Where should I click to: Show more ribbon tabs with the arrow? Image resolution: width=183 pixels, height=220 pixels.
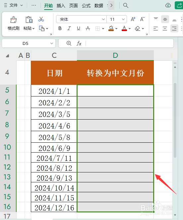pos(111,5)
